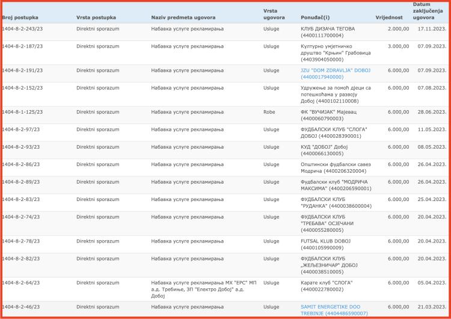Click bidder ФУДБАЛСКИ КЛУБ "ТРЕБАВА" ОСЈЕЧАНИ
Screen dimensions: 451x319
click(x=327, y=223)
